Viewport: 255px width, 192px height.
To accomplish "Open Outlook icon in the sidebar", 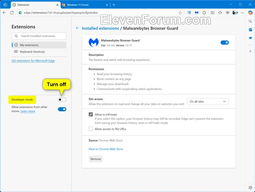I will [250, 30].
